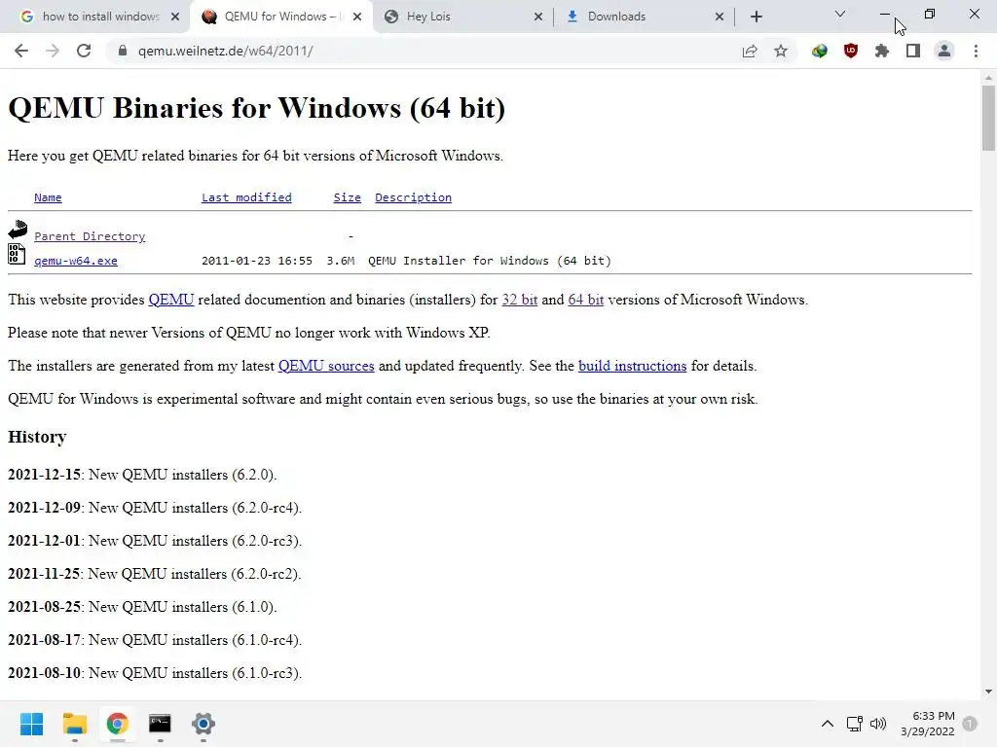Open File Explorer from the taskbar
The height and width of the screenshot is (747, 997).
tap(74, 724)
